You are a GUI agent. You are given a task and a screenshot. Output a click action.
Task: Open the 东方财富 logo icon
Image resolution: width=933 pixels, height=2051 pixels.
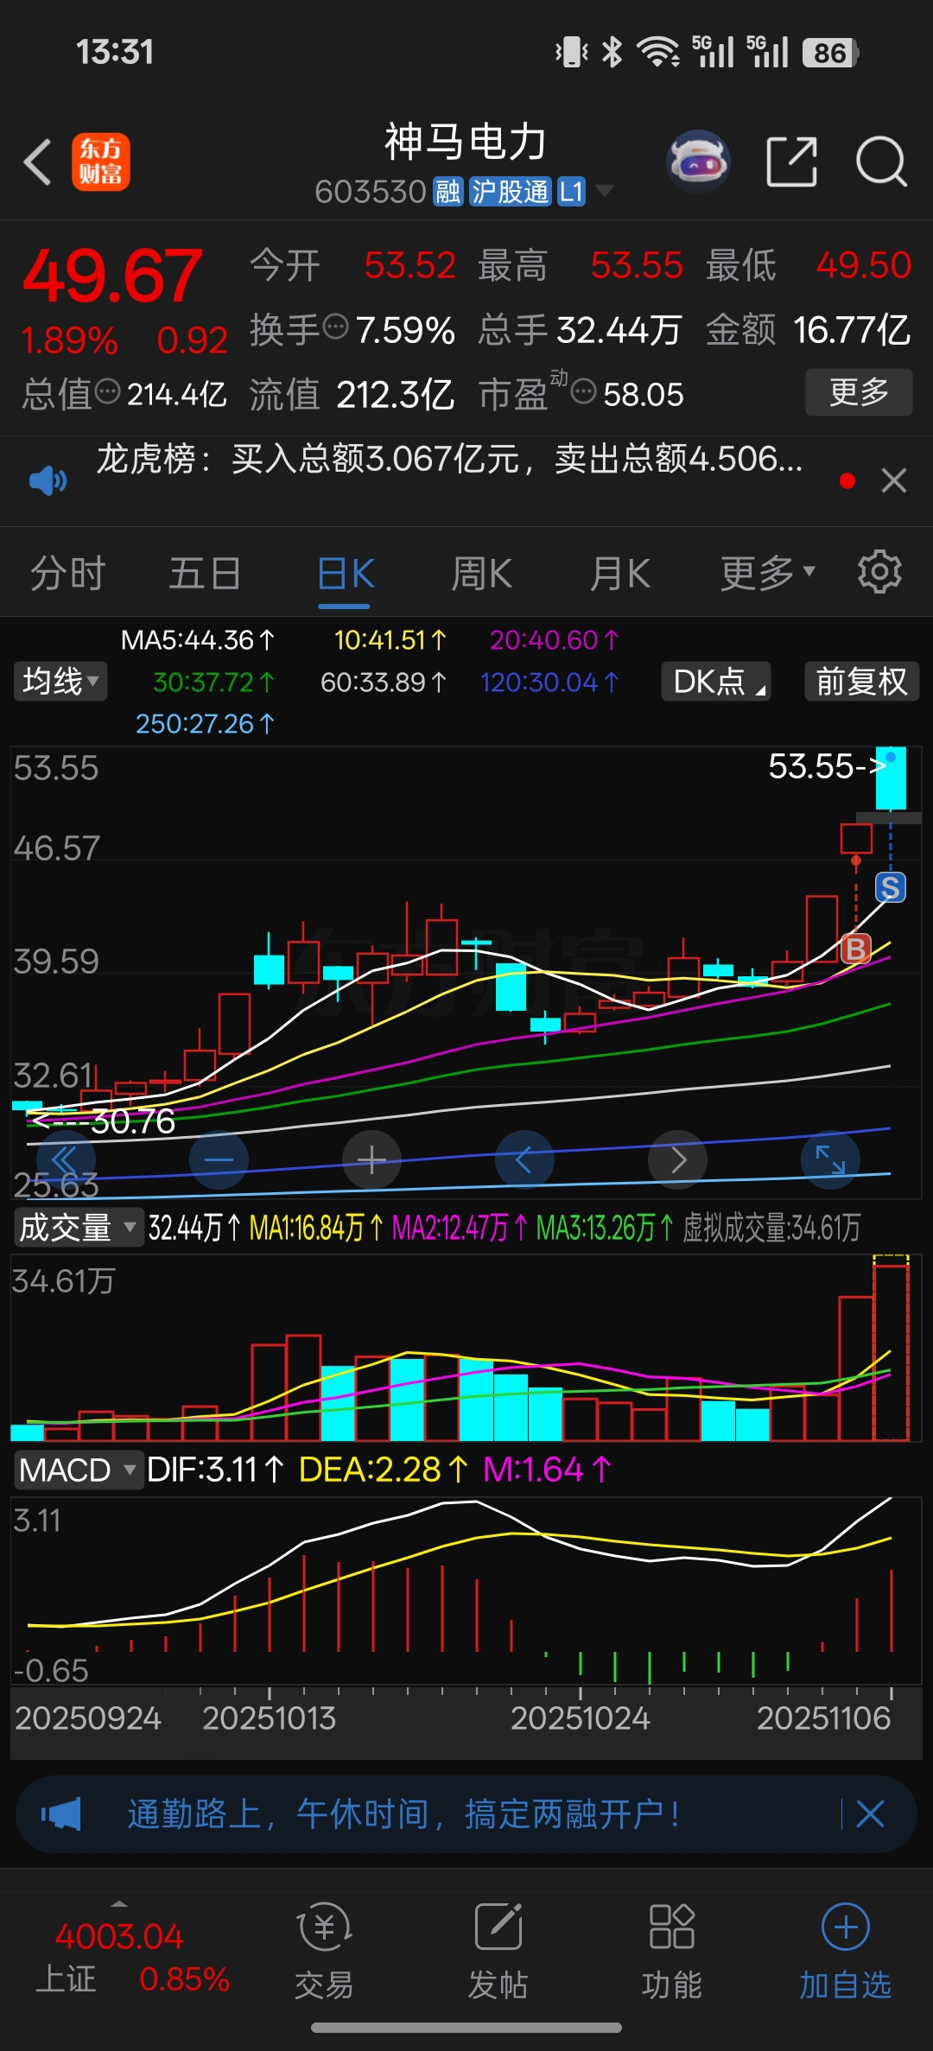point(100,162)
